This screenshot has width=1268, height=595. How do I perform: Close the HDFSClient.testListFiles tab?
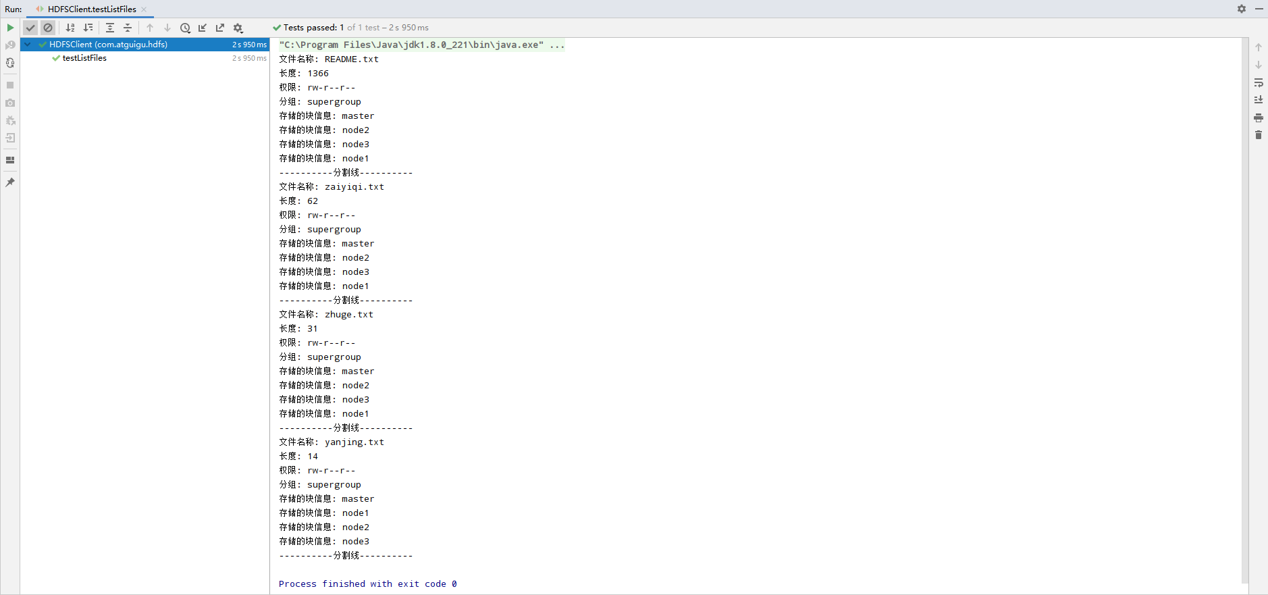pyautogui.click(x=144, y=9)
